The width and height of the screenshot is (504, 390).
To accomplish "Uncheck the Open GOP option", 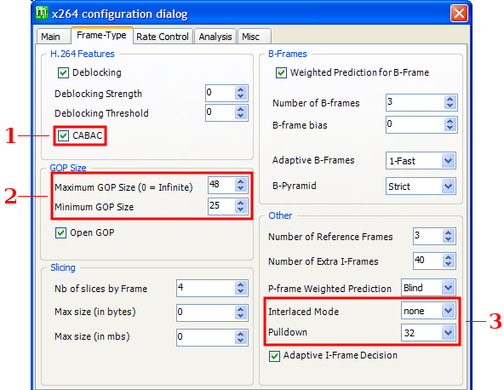I will coord(60,232).
